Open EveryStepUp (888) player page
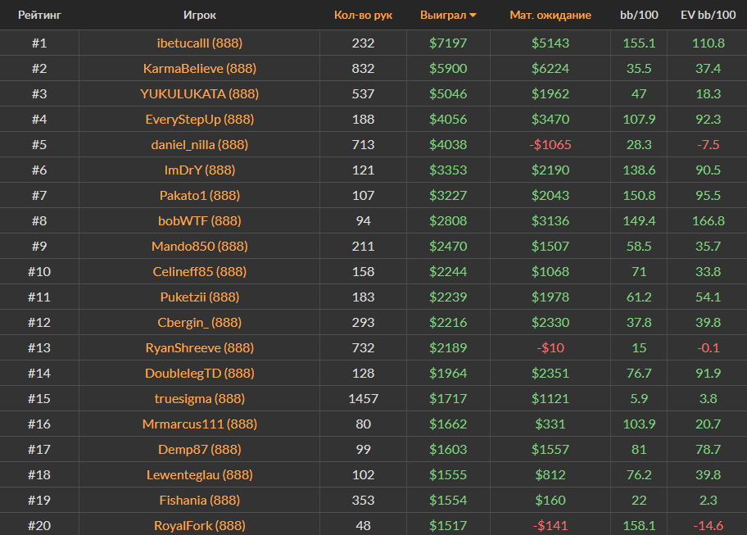 [x=199, y=119]
